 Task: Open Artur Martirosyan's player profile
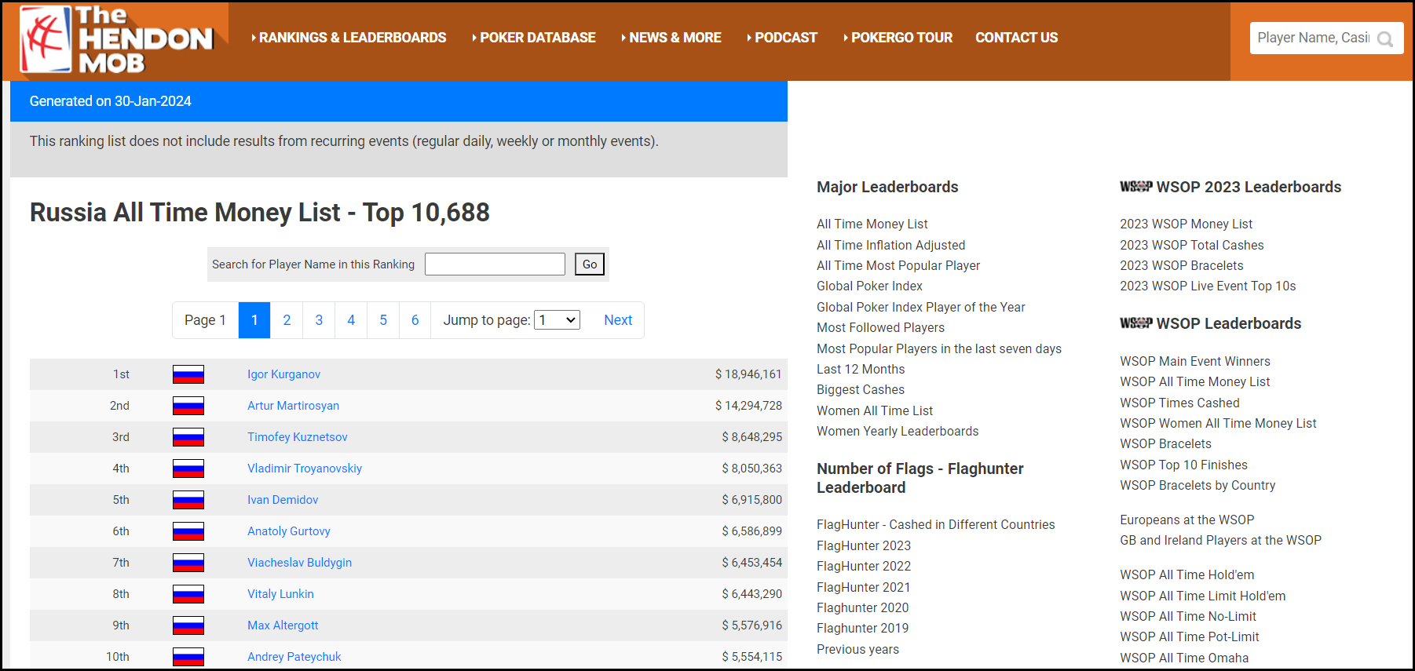[293, 406]
